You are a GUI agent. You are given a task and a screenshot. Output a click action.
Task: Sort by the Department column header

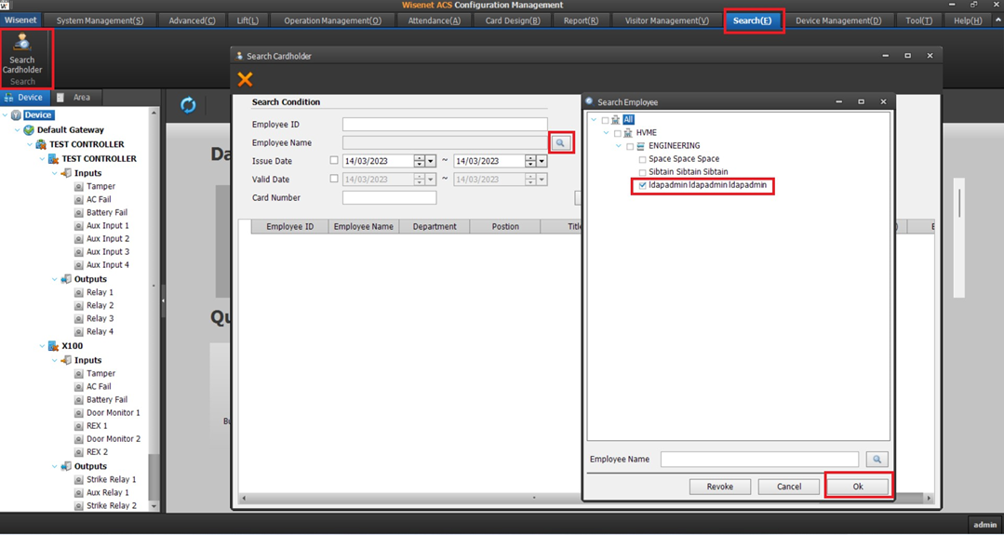point(435,226)
